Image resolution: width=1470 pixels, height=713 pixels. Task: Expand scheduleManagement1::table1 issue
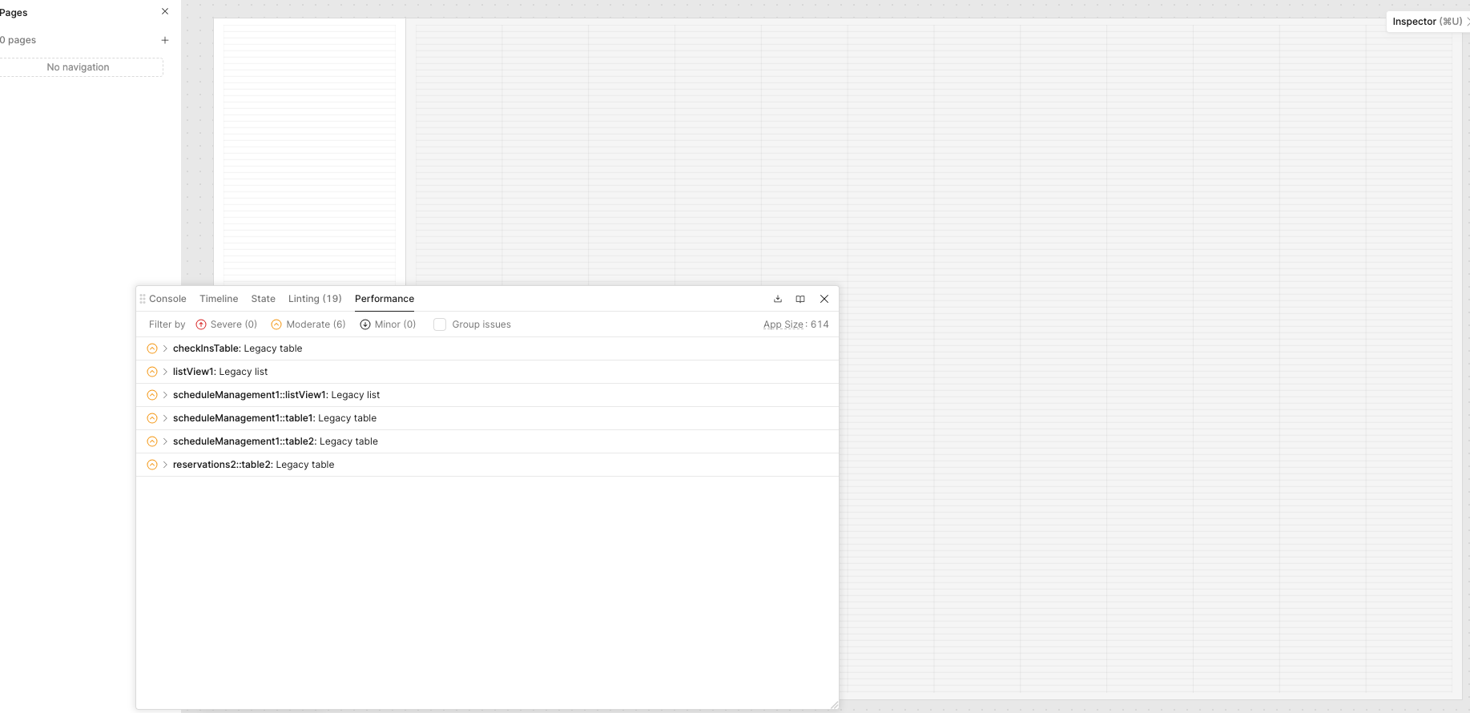(x=165, y=418)
